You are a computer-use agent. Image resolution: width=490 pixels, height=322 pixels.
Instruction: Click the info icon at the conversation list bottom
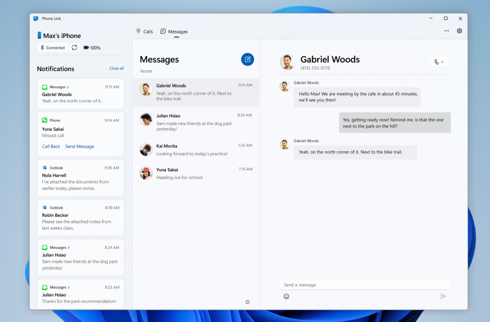pos(247,302)
